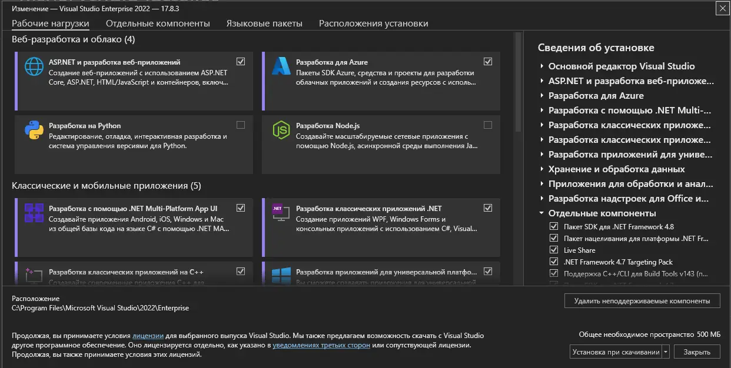Image resolution: width=731 pixels, height=368 pixels.
Task: Enable the Разработка на Python checkbox
Action: pyautogui.click(x=241, y=125)
